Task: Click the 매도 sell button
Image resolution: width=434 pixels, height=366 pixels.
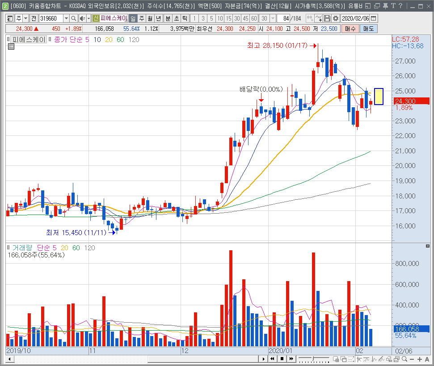Action: coord(369,29)
